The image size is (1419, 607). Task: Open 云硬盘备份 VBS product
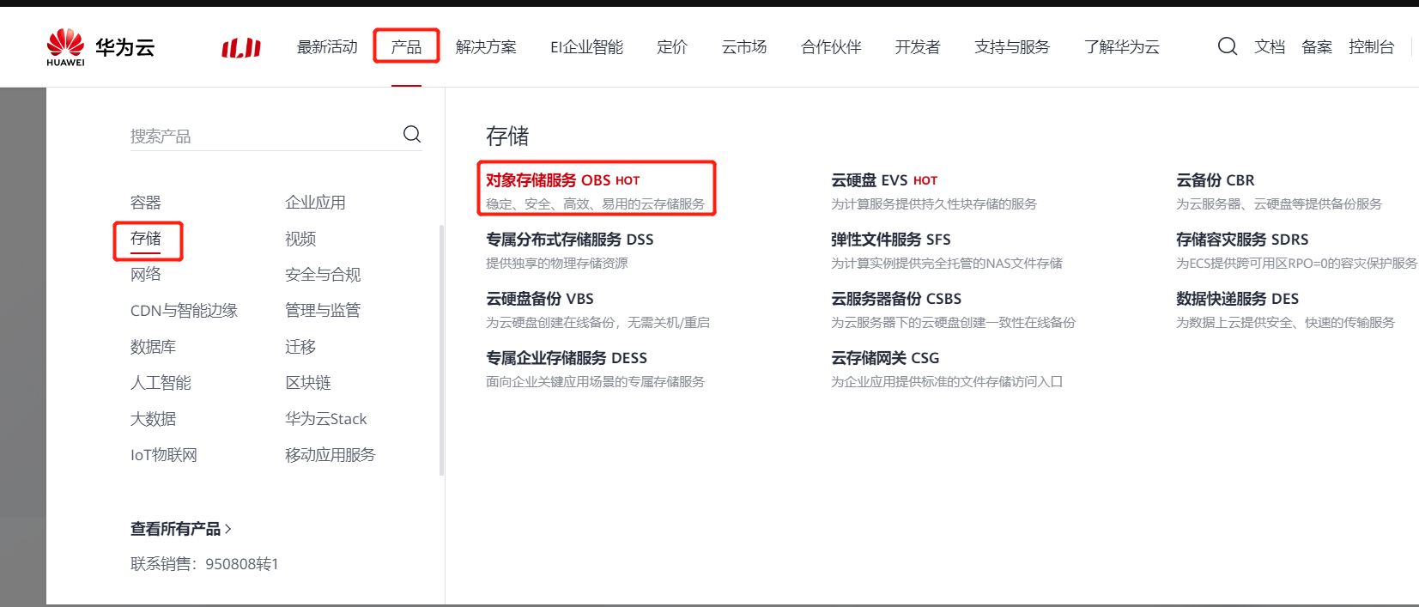(x=540, y=299)
